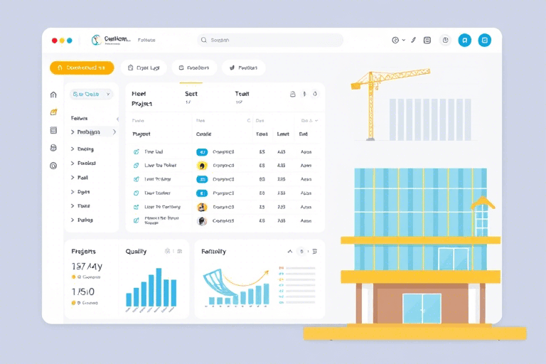
Task: Click the edit icon in first table row
Action: [136, 152]
